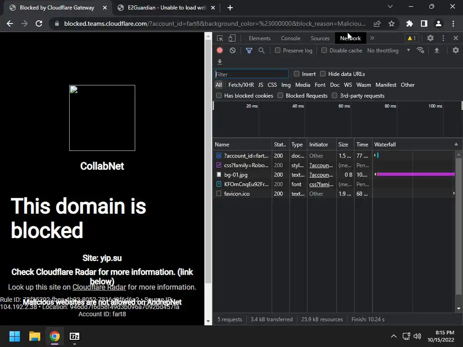Screen dimensions: 463x347
Task: Open the DevTools settings gear
Action: pyautogui.click(x=430, y=38)
